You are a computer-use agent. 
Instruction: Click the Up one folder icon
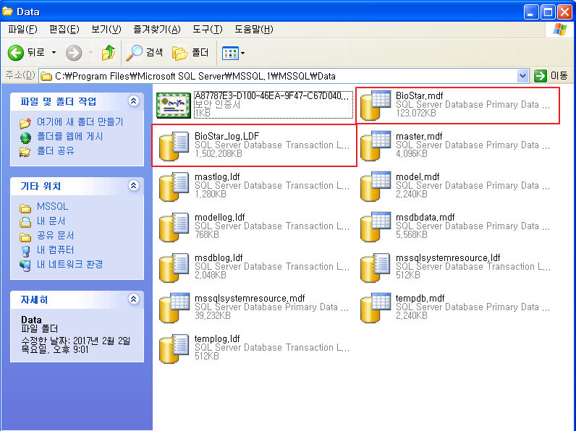(x=108, y=53)
